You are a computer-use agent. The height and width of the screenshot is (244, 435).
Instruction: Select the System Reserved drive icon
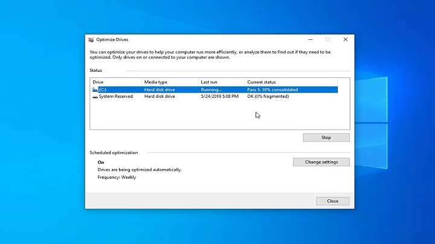click(x=95, y=97)
